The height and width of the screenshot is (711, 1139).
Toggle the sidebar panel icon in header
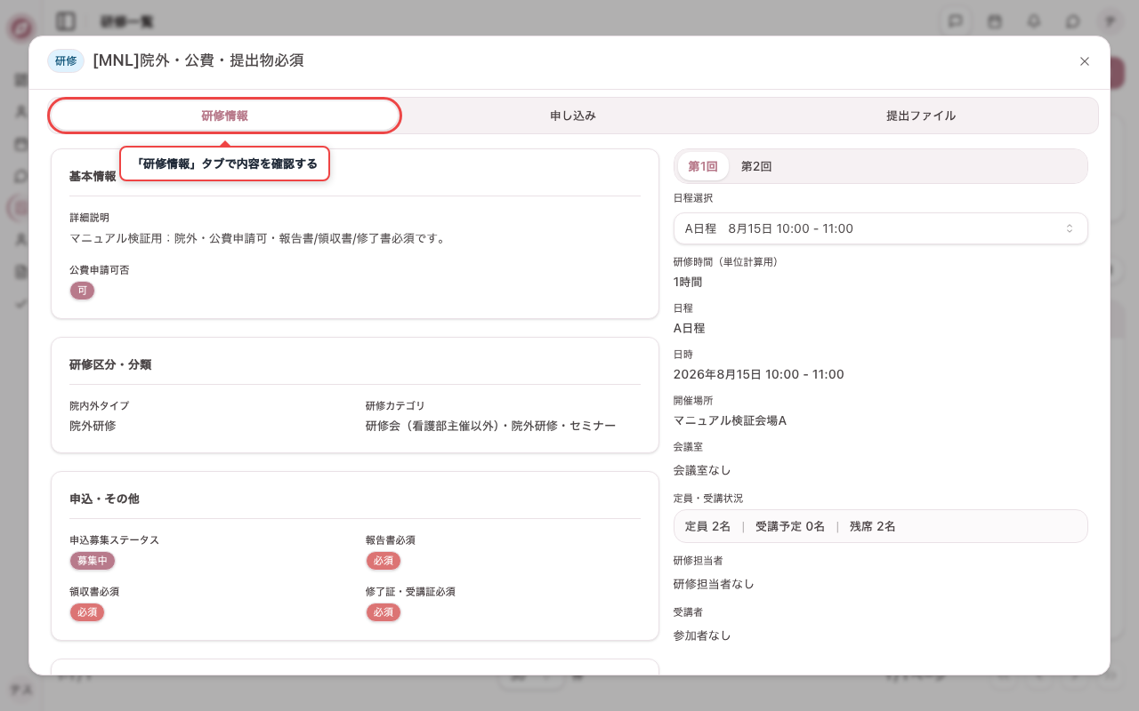tap(65, 20)
